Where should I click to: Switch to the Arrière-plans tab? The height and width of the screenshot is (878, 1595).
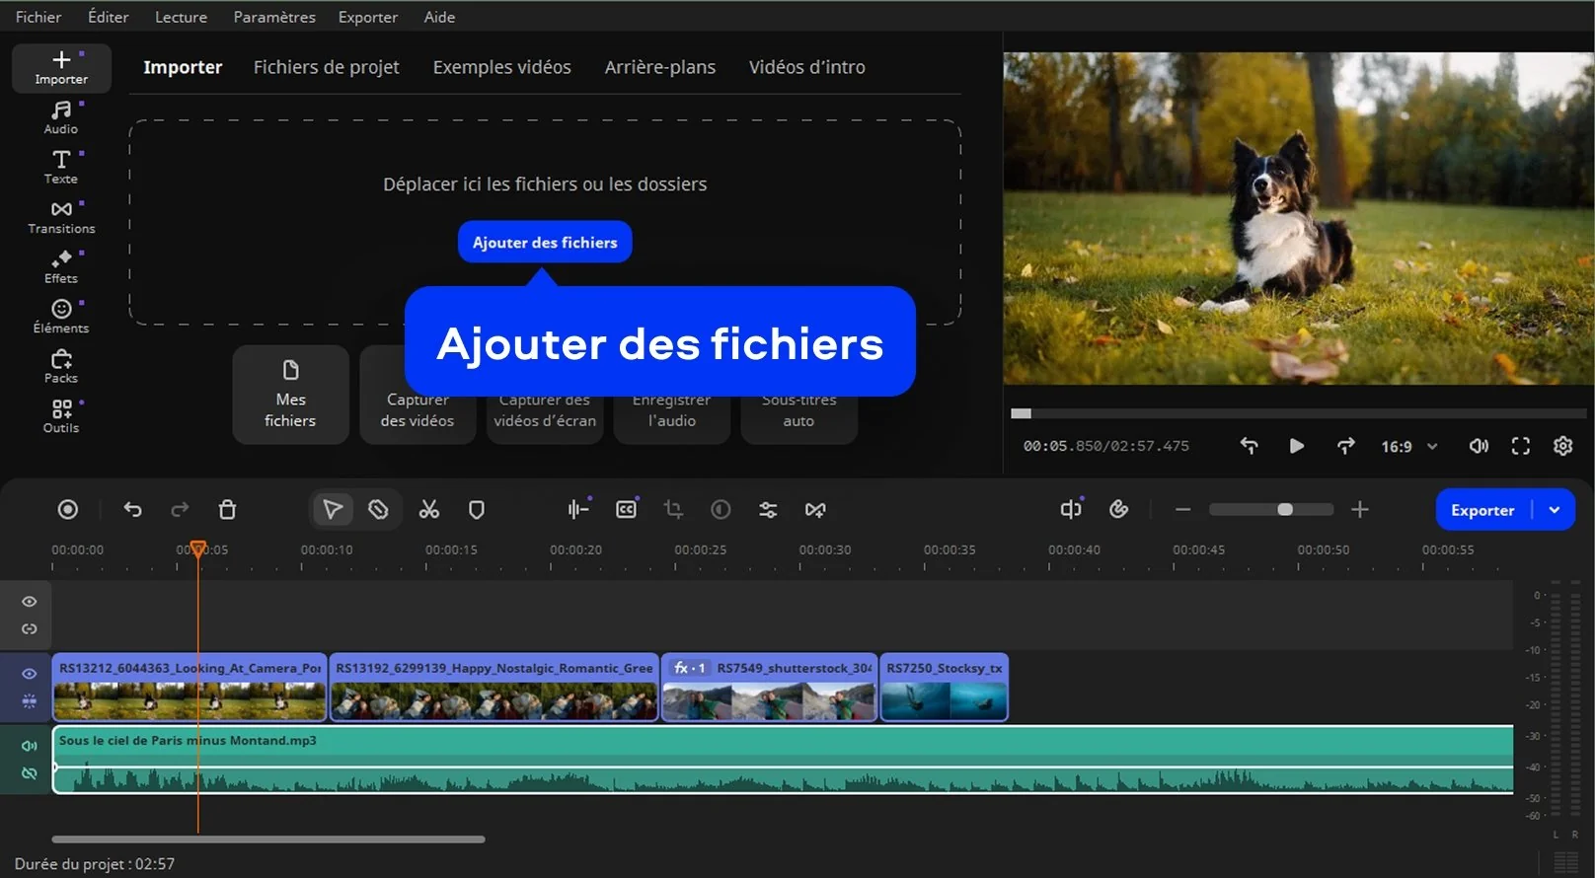click(659, 67)
